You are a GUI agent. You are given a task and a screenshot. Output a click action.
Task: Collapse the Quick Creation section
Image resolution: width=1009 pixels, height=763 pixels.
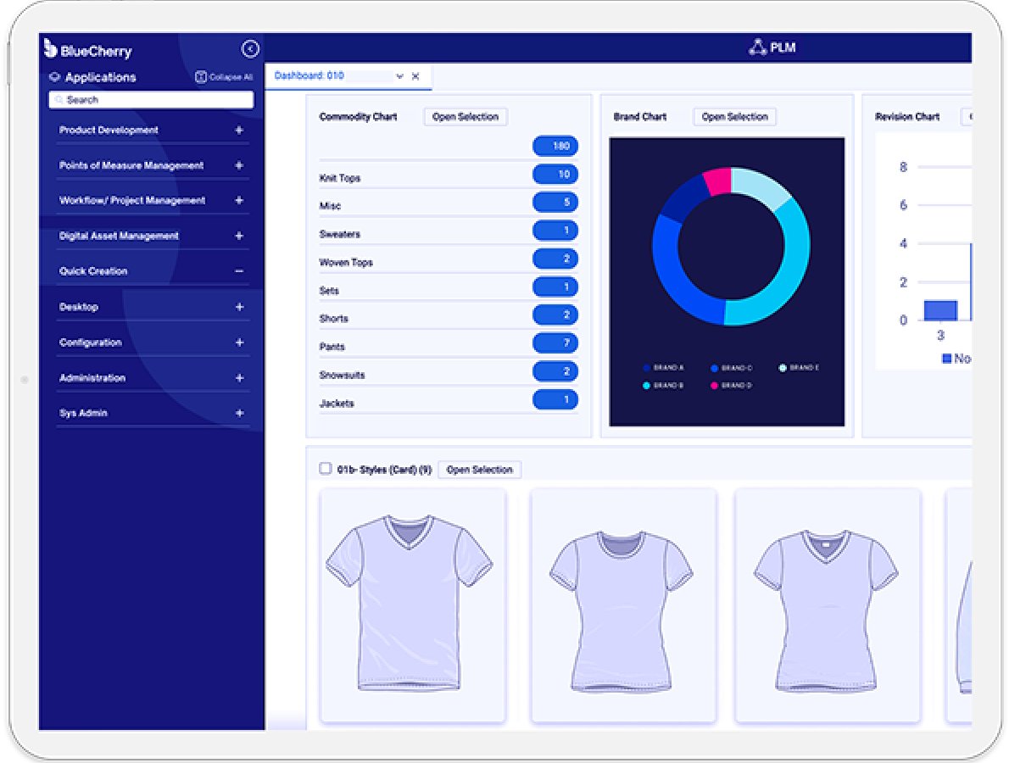click(239, 271)
